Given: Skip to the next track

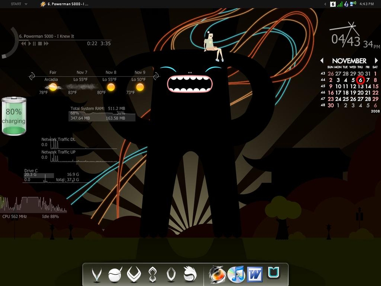Looking at the screenshot, I should click(46, 44).
